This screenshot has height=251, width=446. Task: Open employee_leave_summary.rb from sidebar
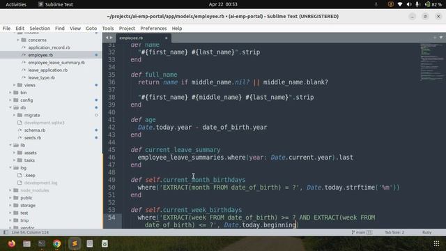tap(56, 62)
